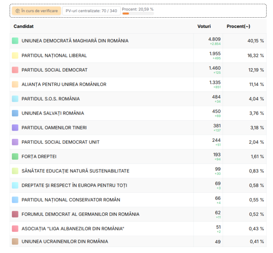The height and width of the screenshot is (253, 273).
Task: Click the orange swatch for Alianța pentru Unirea Românilor
Action: [x=15, y=84]
